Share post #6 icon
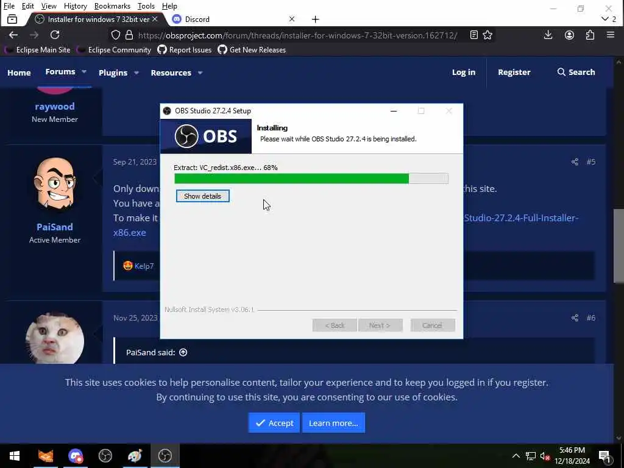Image resolution: width=624 pixels, height=468 pixels. (575, 317)
